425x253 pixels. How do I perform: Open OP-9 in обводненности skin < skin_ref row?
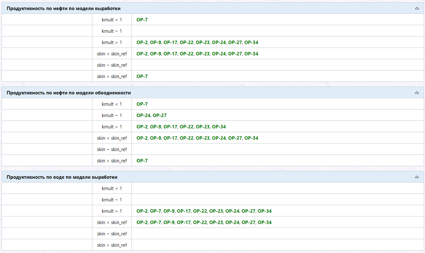coord(156,138)
